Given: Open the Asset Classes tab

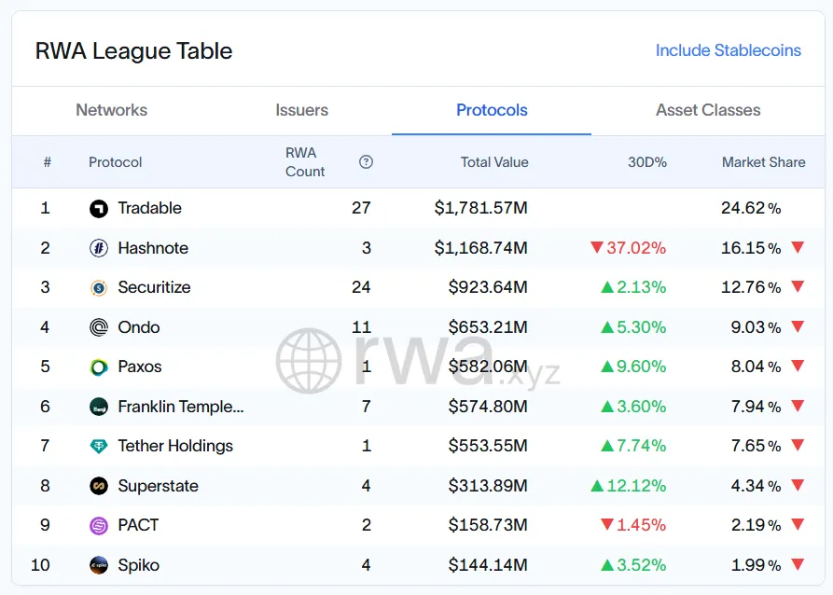Looking at the screenshot, I should tap(708, 110).
